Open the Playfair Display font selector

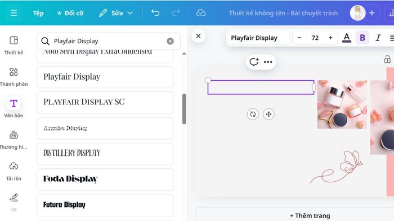click(x=259, y=38)
